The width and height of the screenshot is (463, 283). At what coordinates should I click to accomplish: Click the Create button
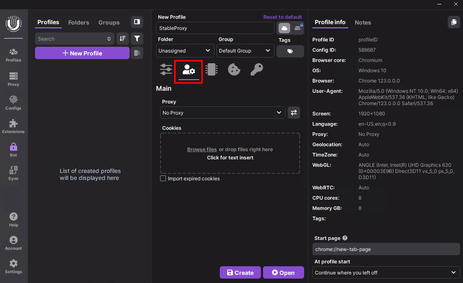tap(240, 272)
